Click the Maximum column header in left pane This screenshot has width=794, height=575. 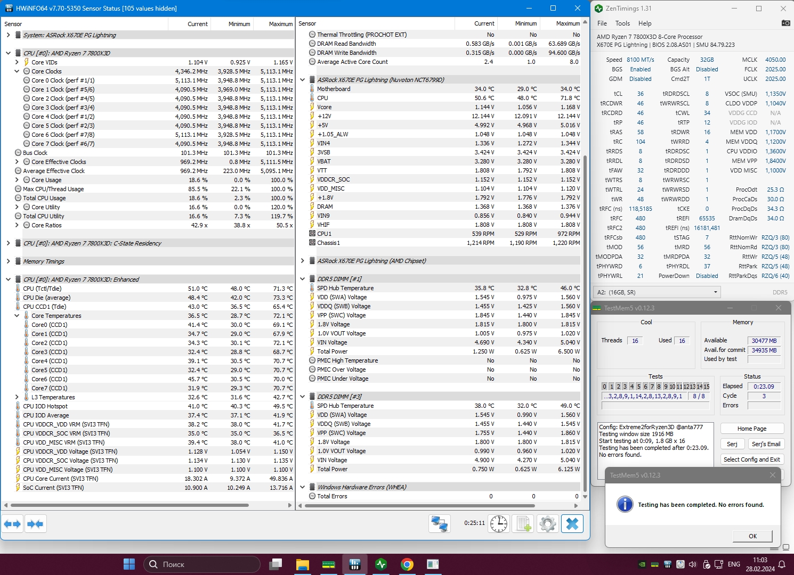(x=274, y=24)
